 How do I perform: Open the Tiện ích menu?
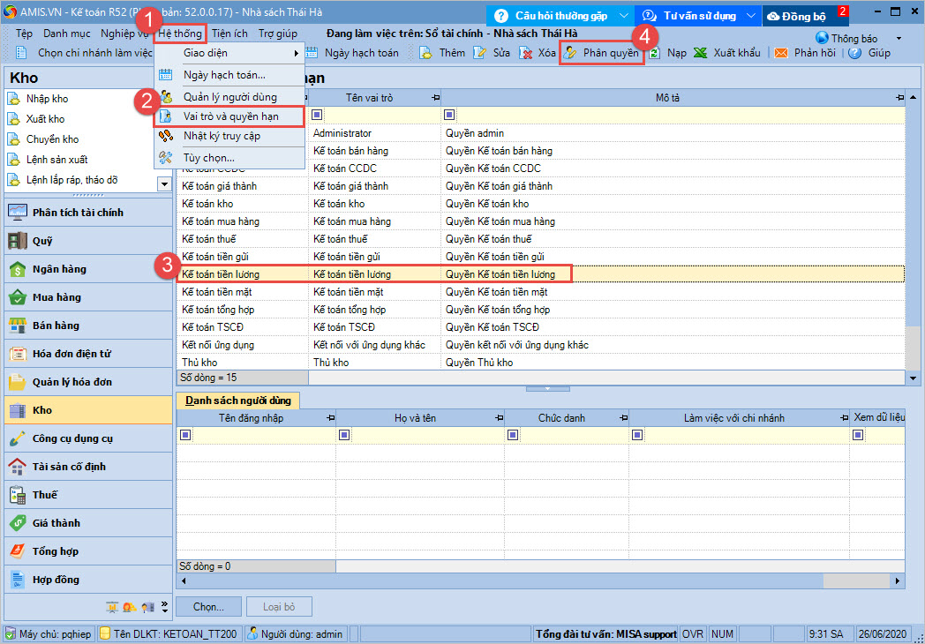click(x=229, y=34)
